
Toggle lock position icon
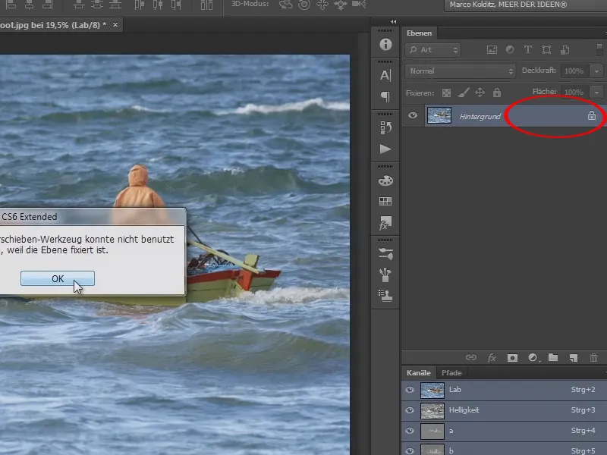click(x=480, y=93)
